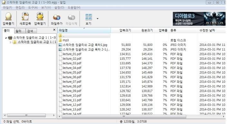Switch to the 검색 tab
The image size is (232, 124).
pyautogui.click(x=30, y=31)
